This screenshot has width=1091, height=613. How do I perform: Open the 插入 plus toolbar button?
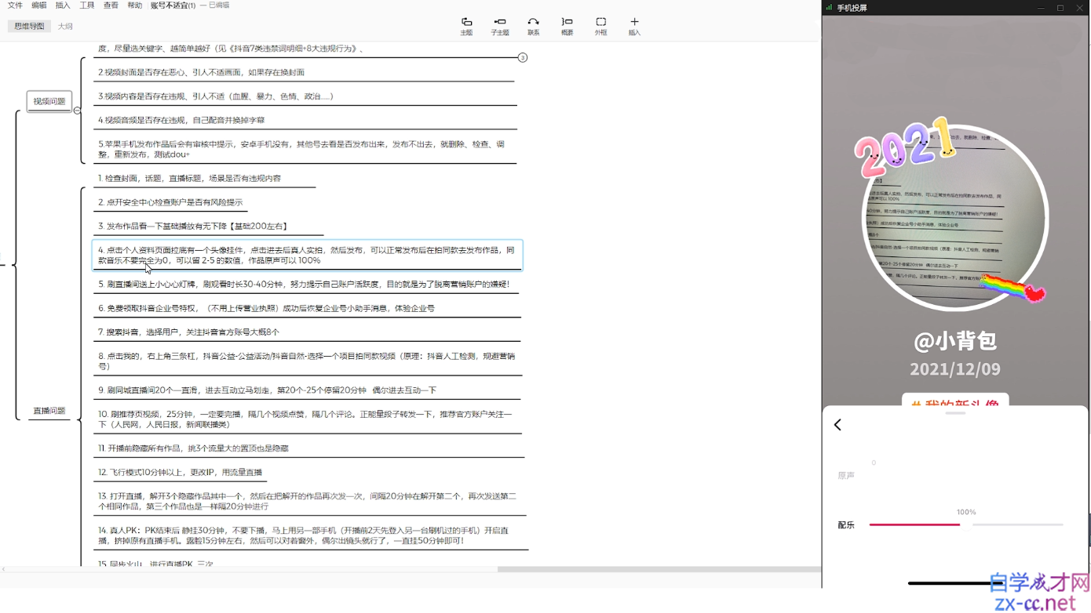pos(634,27)
